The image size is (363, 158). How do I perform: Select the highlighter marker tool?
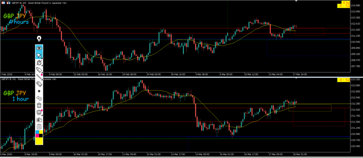coord(39,70)
